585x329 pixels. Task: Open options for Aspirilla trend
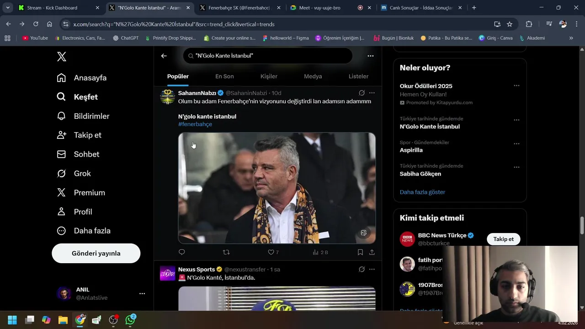point(516,143)
